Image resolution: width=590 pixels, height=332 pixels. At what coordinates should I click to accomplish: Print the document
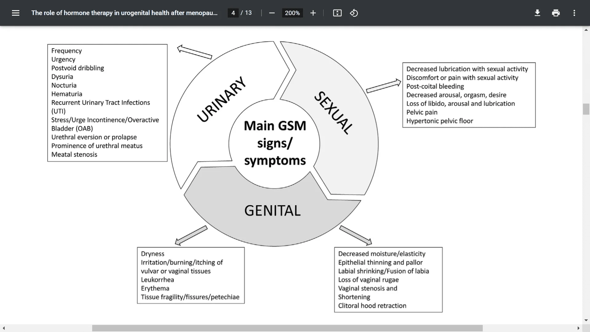(x=556, y=13)
